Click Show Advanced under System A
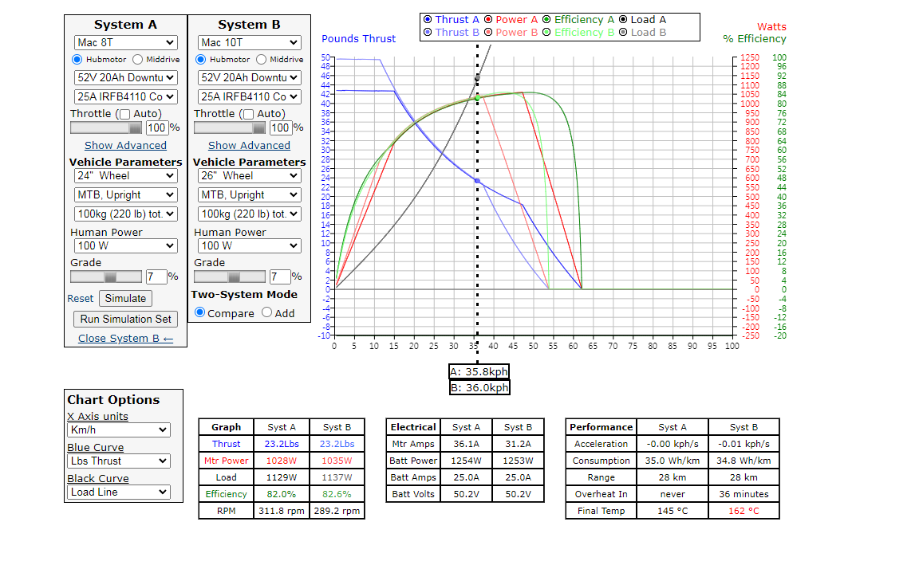Screen dimensions: 923x561 (125, 146)
